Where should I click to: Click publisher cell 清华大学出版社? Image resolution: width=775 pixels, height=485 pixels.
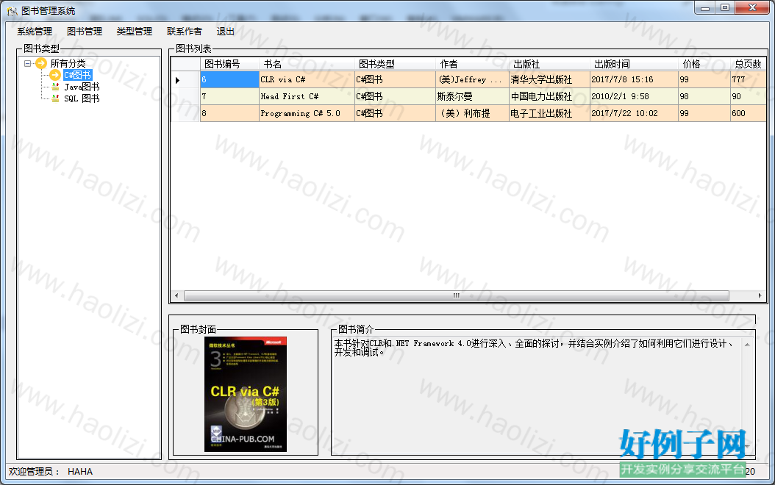[x=549, y=79]
